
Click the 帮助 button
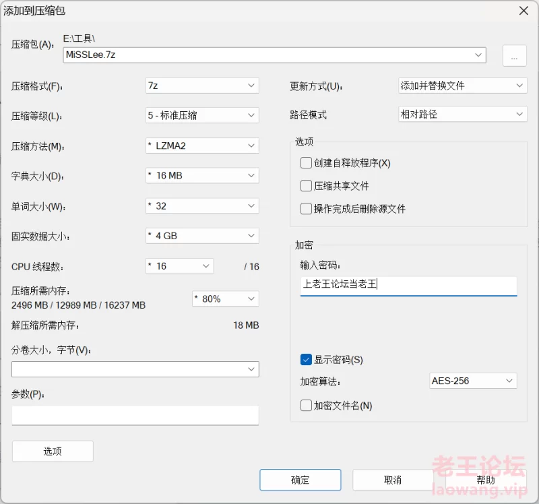click(485, 480)
